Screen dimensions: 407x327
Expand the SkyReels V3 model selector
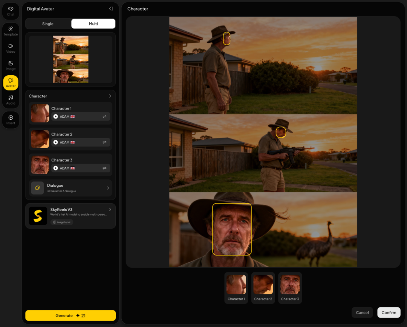click(70, 216)
